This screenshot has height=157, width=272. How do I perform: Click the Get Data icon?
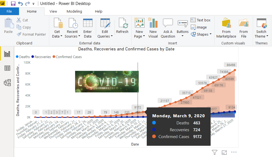tap(58, 23)
